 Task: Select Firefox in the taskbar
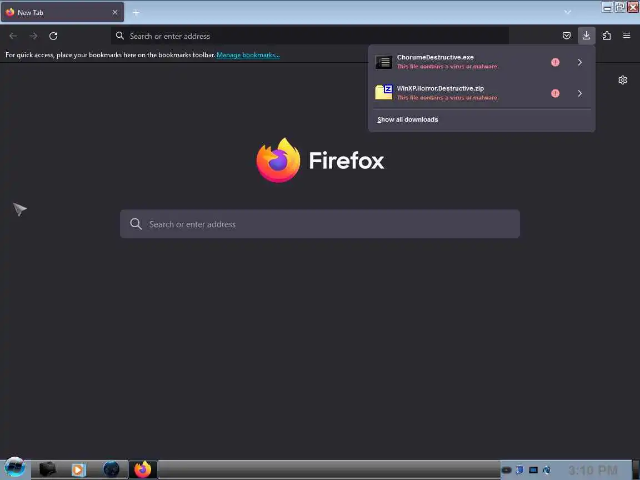(143, 469)
